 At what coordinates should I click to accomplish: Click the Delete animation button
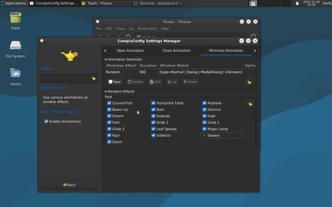pyautogui.click(x=135, y=82)
